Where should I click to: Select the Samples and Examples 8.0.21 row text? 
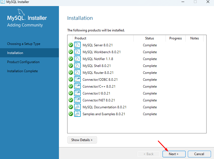(x=104, y=114)
